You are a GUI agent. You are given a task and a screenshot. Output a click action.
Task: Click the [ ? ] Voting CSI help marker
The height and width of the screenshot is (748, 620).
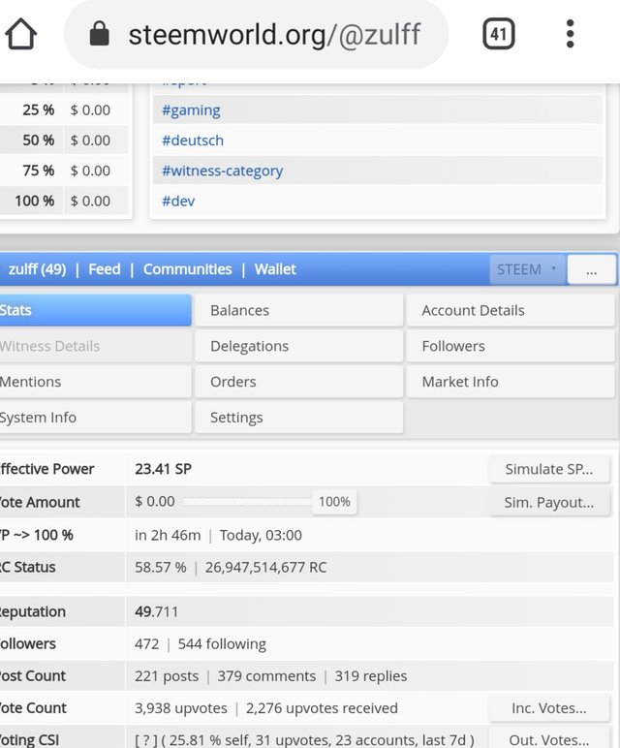(145, 740)
